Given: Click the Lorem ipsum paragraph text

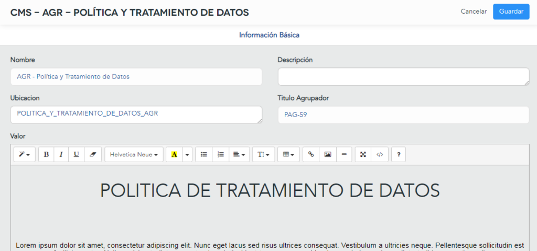Looking at the screenshot, I should click(x=270, y=245).
